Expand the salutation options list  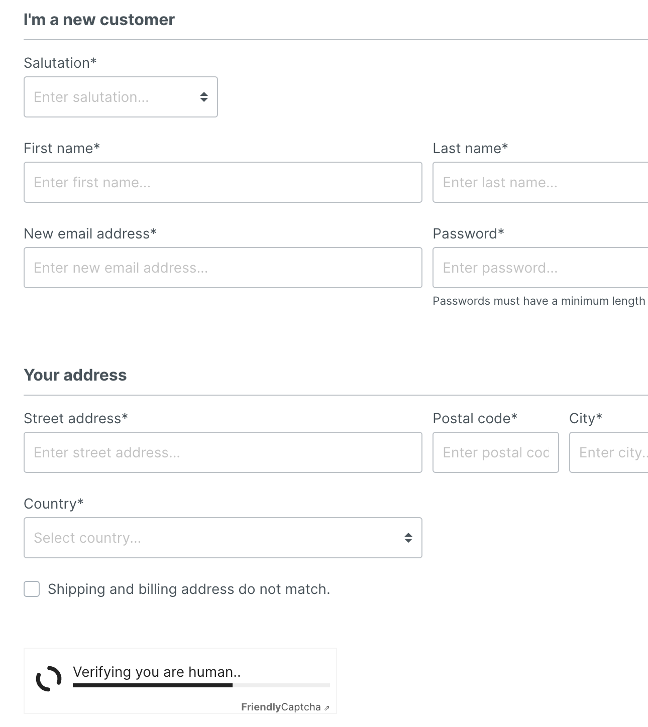click(x=121, y=97)
